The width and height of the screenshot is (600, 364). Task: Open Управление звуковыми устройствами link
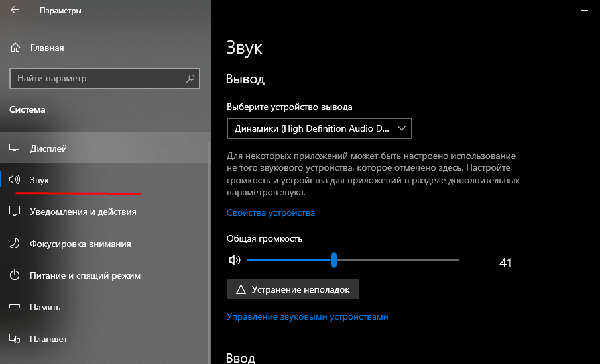pos(307,317)
